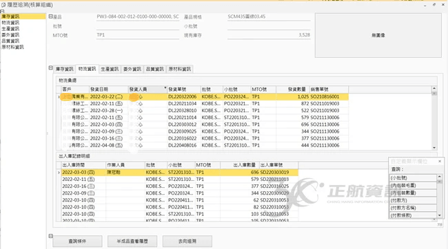This screenshot has width=448, height=249.
Task: Click the 產品規格 field
Action: [269, 17]
